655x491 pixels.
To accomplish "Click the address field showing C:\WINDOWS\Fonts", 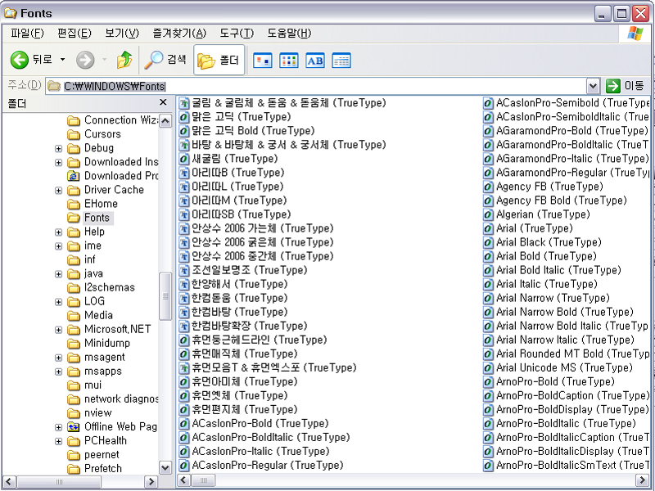I will pyautogui.click(x=316, y=87).
